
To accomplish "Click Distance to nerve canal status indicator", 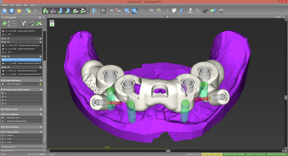I will click(x=256, y=154).
